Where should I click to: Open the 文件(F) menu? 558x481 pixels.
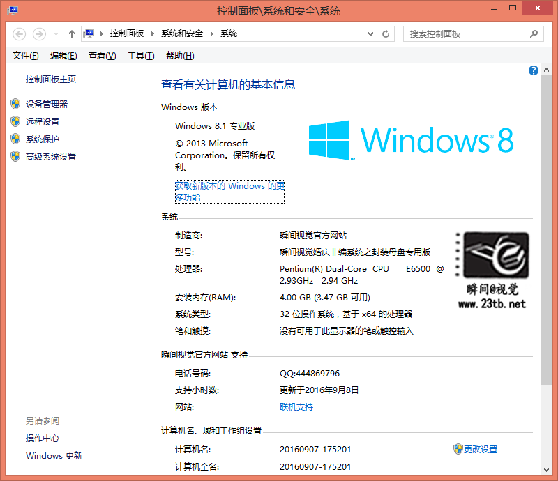pyautogui.click(x=26, y=56)
